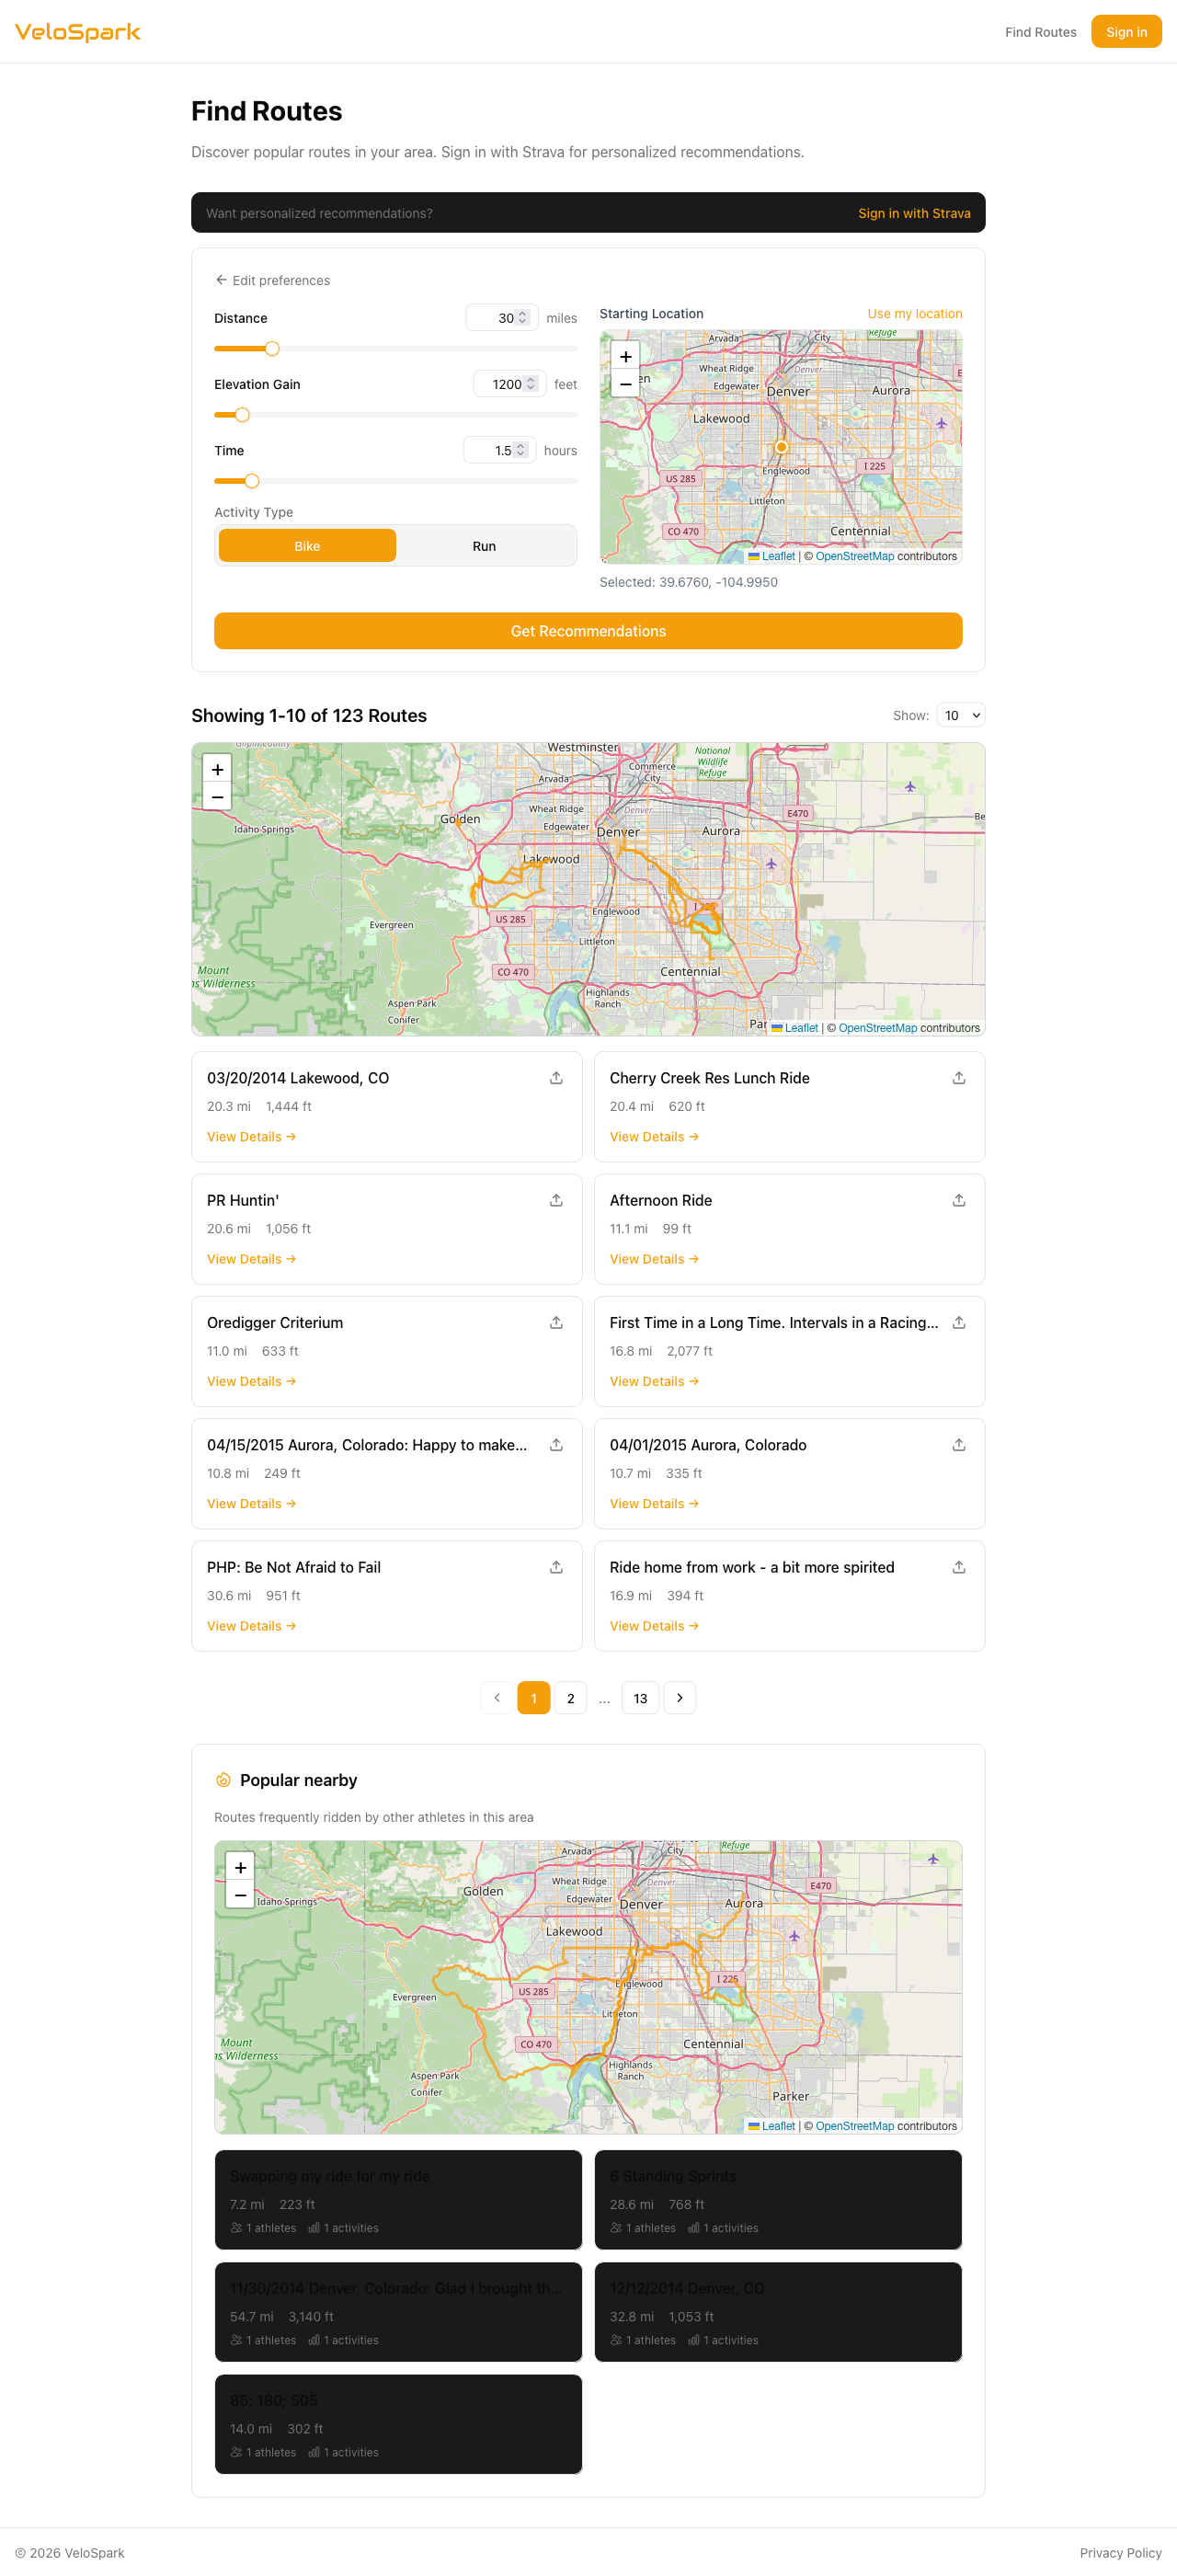1177x2576 pixels.
Task: Click the Time slider handle
Action: [x=252, y=481]
